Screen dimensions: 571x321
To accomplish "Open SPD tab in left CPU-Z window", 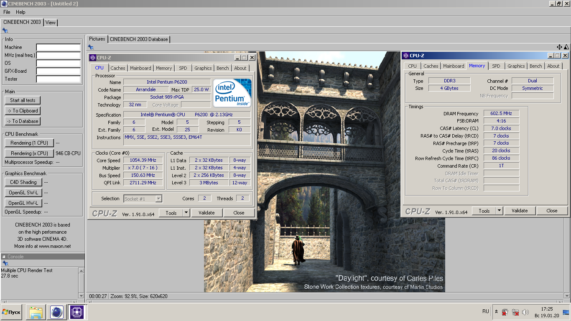I will (x=183, y=68).
